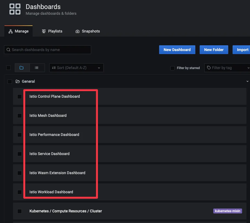The width and height of the screenshot is (250, 223).
Task: Click the Import button
Action: pyautogui.click(x=242, y=50)
